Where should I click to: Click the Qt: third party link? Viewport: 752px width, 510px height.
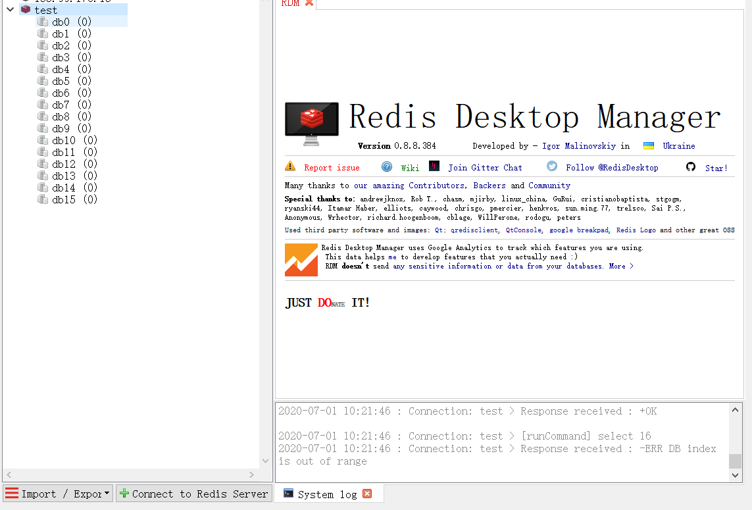pyautogui.click(x=439, y=230)
